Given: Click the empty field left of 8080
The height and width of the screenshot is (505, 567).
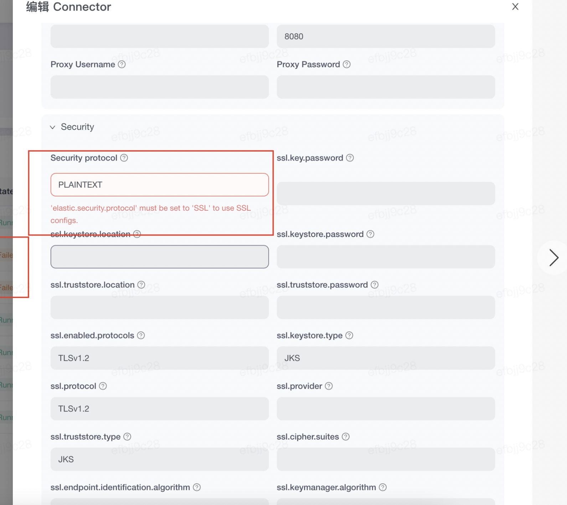Looking at the screenshot, I should coord(160,36).
